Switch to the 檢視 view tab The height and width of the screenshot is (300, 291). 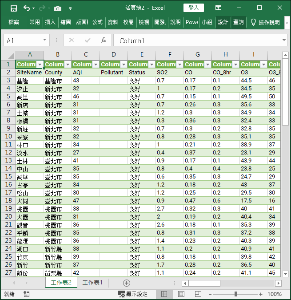144,22
